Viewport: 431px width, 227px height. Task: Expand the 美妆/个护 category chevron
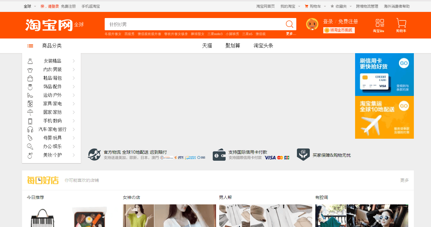pos(74,155)
